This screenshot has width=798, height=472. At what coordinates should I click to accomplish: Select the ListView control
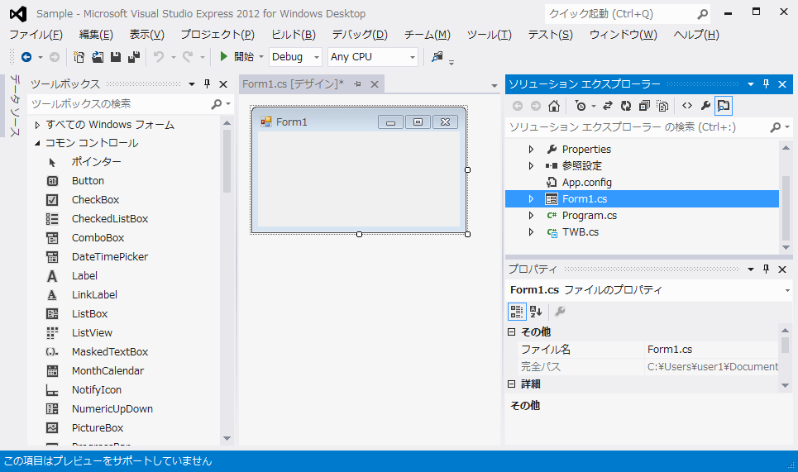click(x=92, y=332)
